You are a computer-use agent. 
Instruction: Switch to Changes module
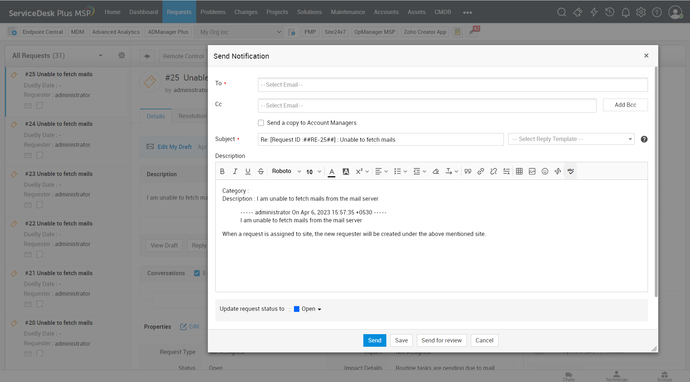246,12
